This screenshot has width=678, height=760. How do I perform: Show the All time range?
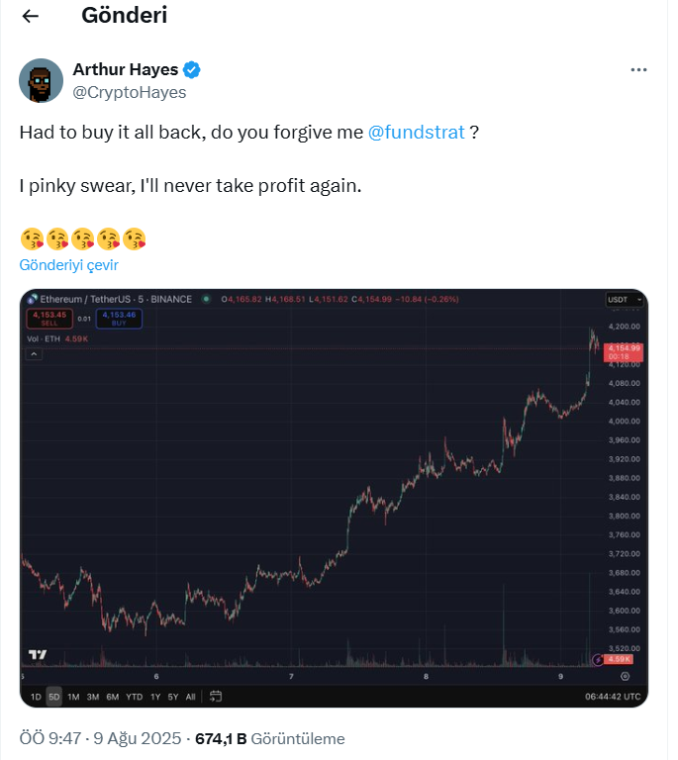coord(190,697)
